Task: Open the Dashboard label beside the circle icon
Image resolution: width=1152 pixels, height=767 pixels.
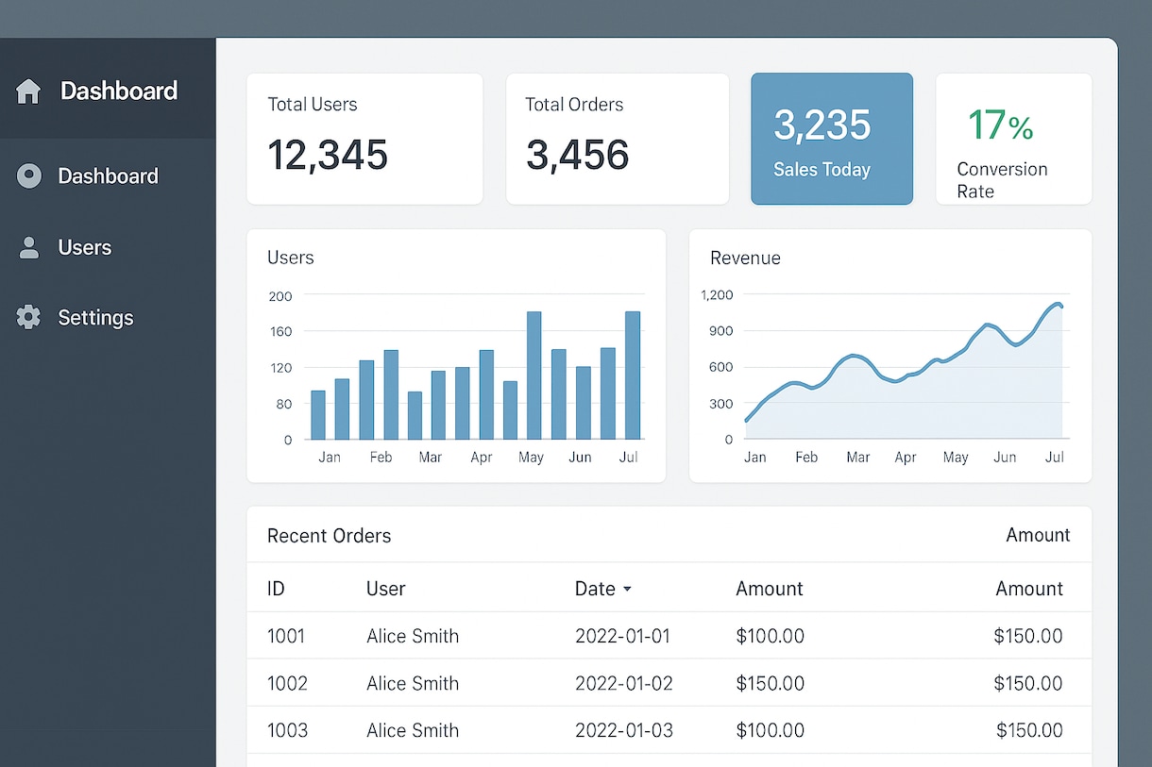Action: pos(108,175)
